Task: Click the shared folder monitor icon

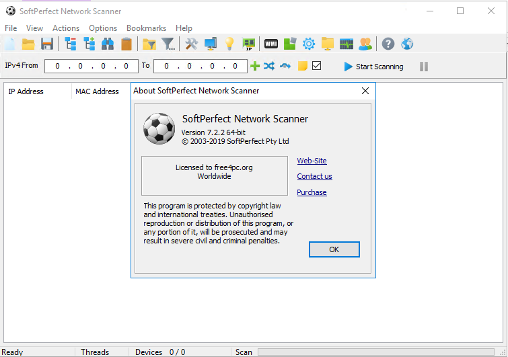Action: [328, 44]
